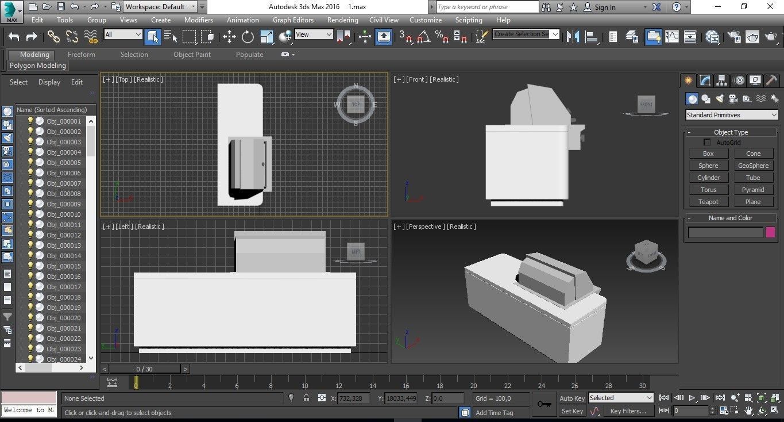Image resolution: width=784 pixels, height=422 pixels.
Task: Enable the AutoGrid checkbox
Action: (x=707, y=142)
